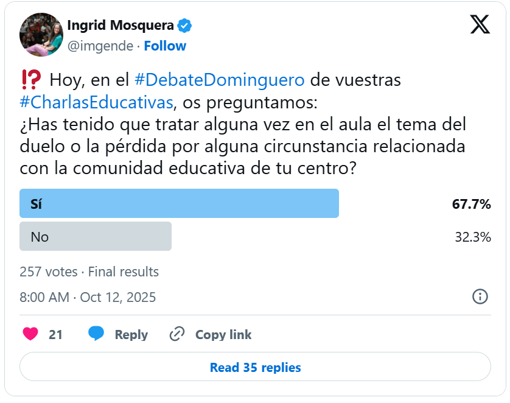Click the @imgende handle
The image size is (510, 403).
[99, 46]
